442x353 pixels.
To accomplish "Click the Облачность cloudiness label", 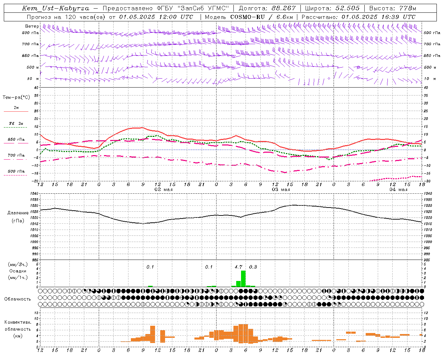I will (x=18, y=299).
